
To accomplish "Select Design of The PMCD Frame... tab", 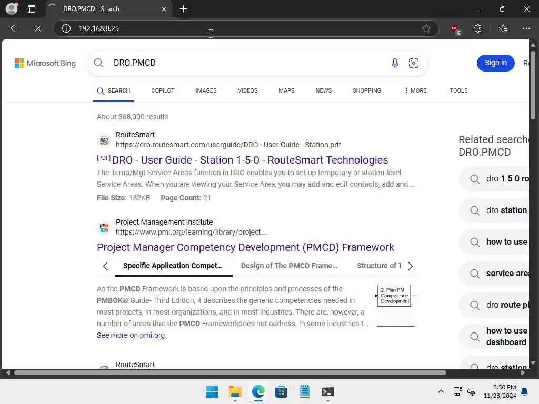I will (x=289, y=266).
